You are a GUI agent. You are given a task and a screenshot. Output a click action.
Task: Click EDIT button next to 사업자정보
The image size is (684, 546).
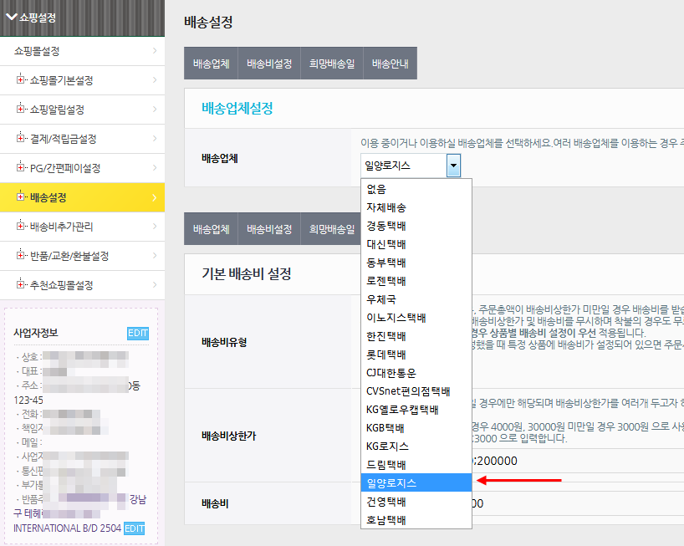[x=137, y=334]
